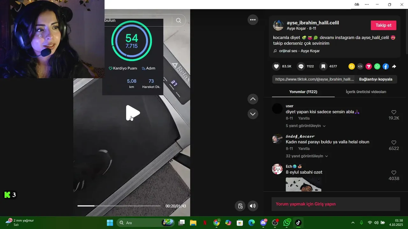
Task: Open Task View from the taskbar
Action: point(181,223)
